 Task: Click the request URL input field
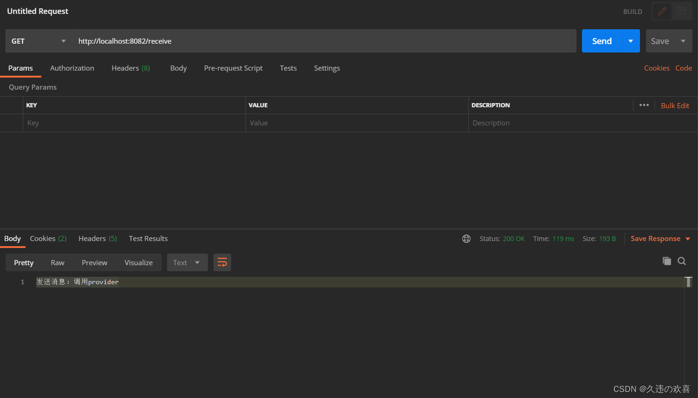[324, 41]
